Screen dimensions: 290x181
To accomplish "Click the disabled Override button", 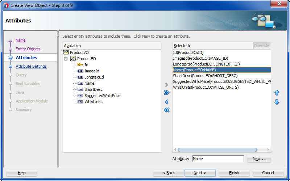I will click(261, 46).
